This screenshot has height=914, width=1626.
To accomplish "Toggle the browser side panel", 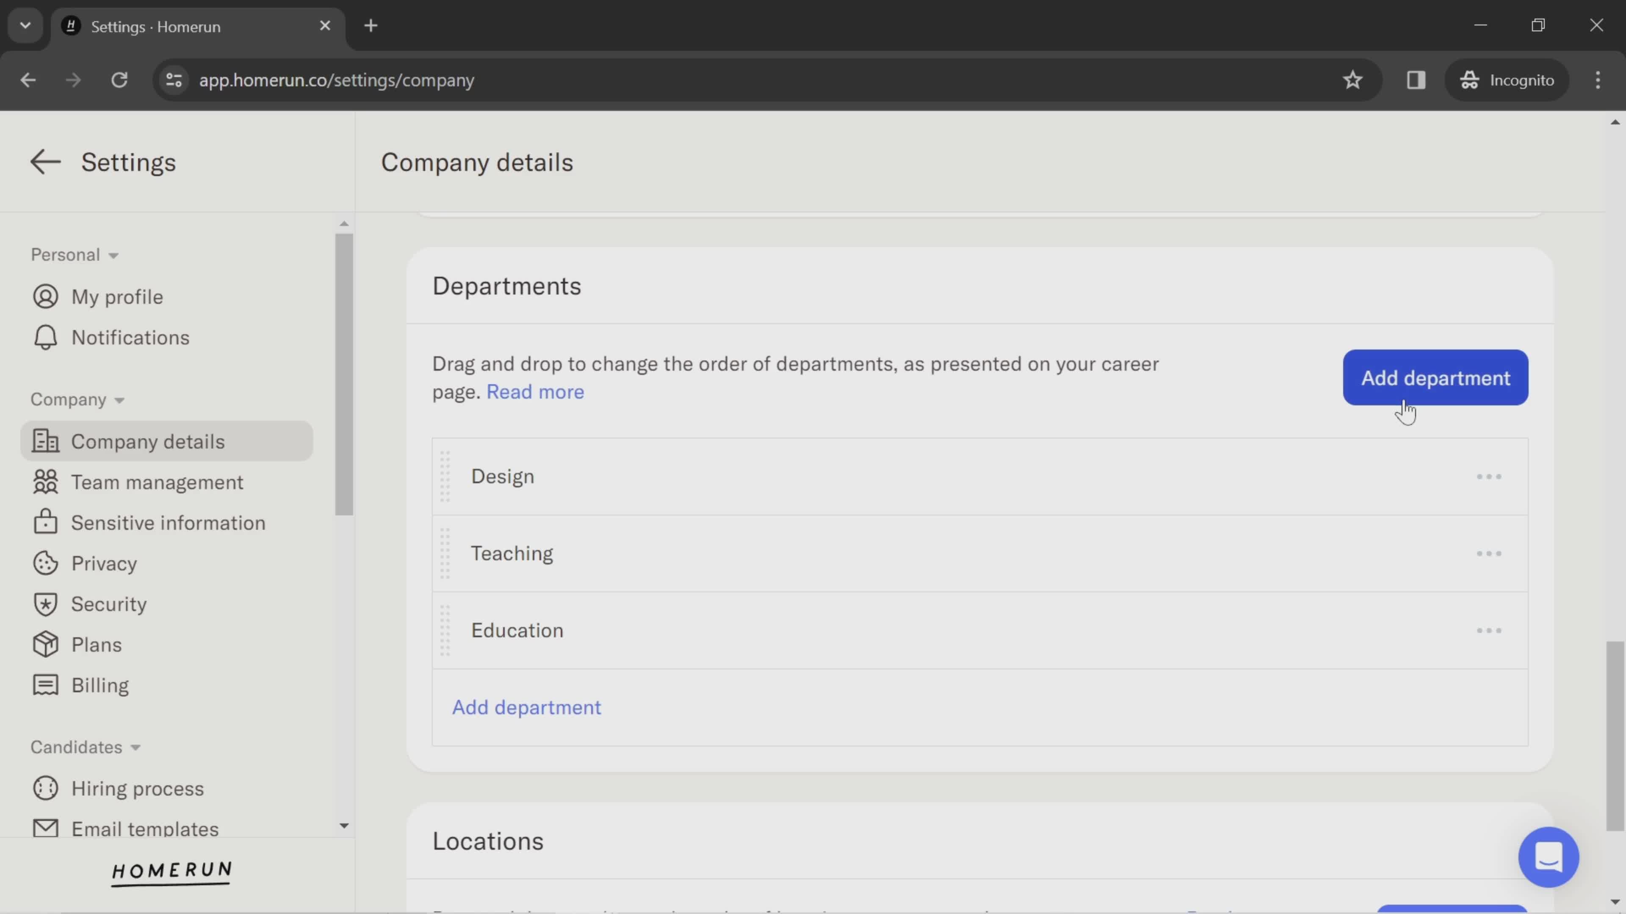I will click(x=1416, y=80).
